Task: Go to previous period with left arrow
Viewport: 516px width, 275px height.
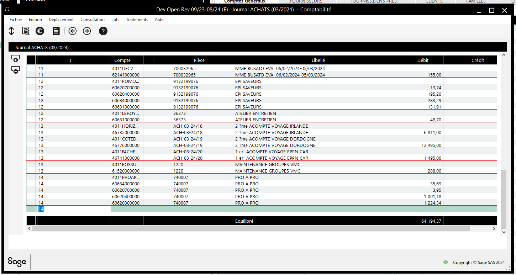Action: 73,31
